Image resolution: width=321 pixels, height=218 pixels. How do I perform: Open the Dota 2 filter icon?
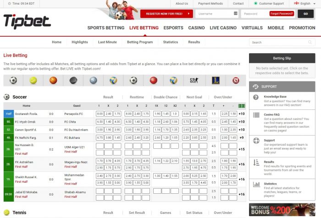(x=236, y=80)
